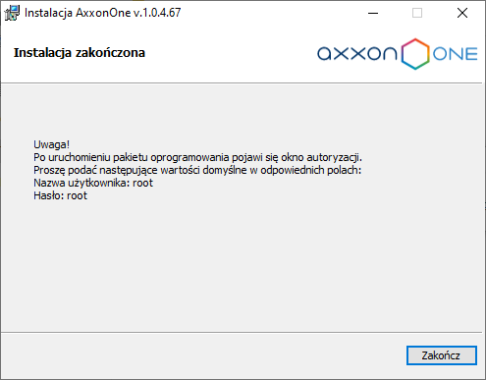This screenshot has height=380, width=486.
Task: Click the 'Hasło: root' line
Action: point(60,195)
